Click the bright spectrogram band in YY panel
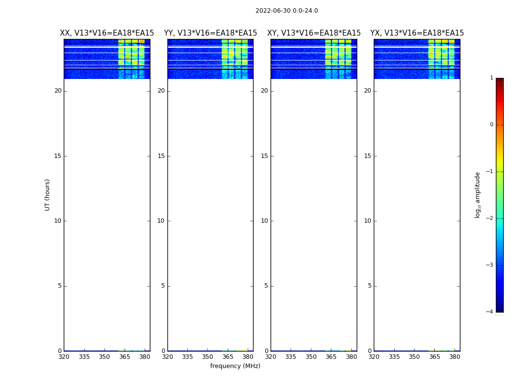The image size is (511, 390). pyautogui.click(x=235, y=59)
